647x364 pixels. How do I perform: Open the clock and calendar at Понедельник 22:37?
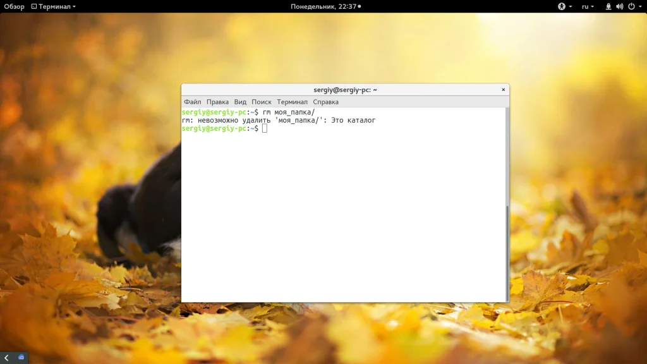click(x=325, y=6)
